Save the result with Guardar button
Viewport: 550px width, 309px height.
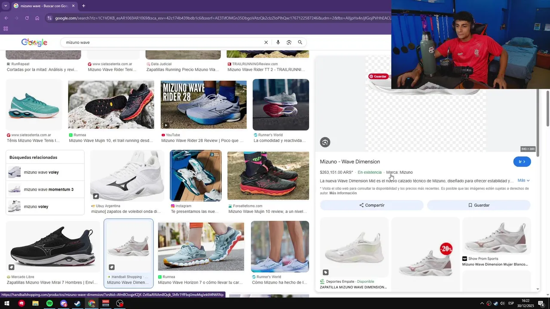tap(479, 205)
